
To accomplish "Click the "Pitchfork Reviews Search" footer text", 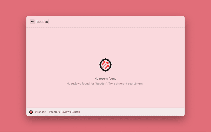I will coord(65,112).
